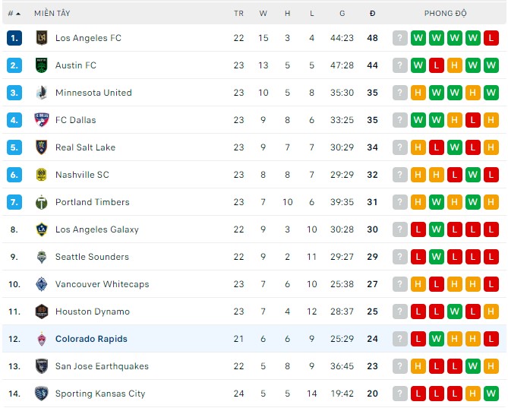508x408 pixels.
Task: Click the Real Salt Lake logo
Action: coord(42,147)
